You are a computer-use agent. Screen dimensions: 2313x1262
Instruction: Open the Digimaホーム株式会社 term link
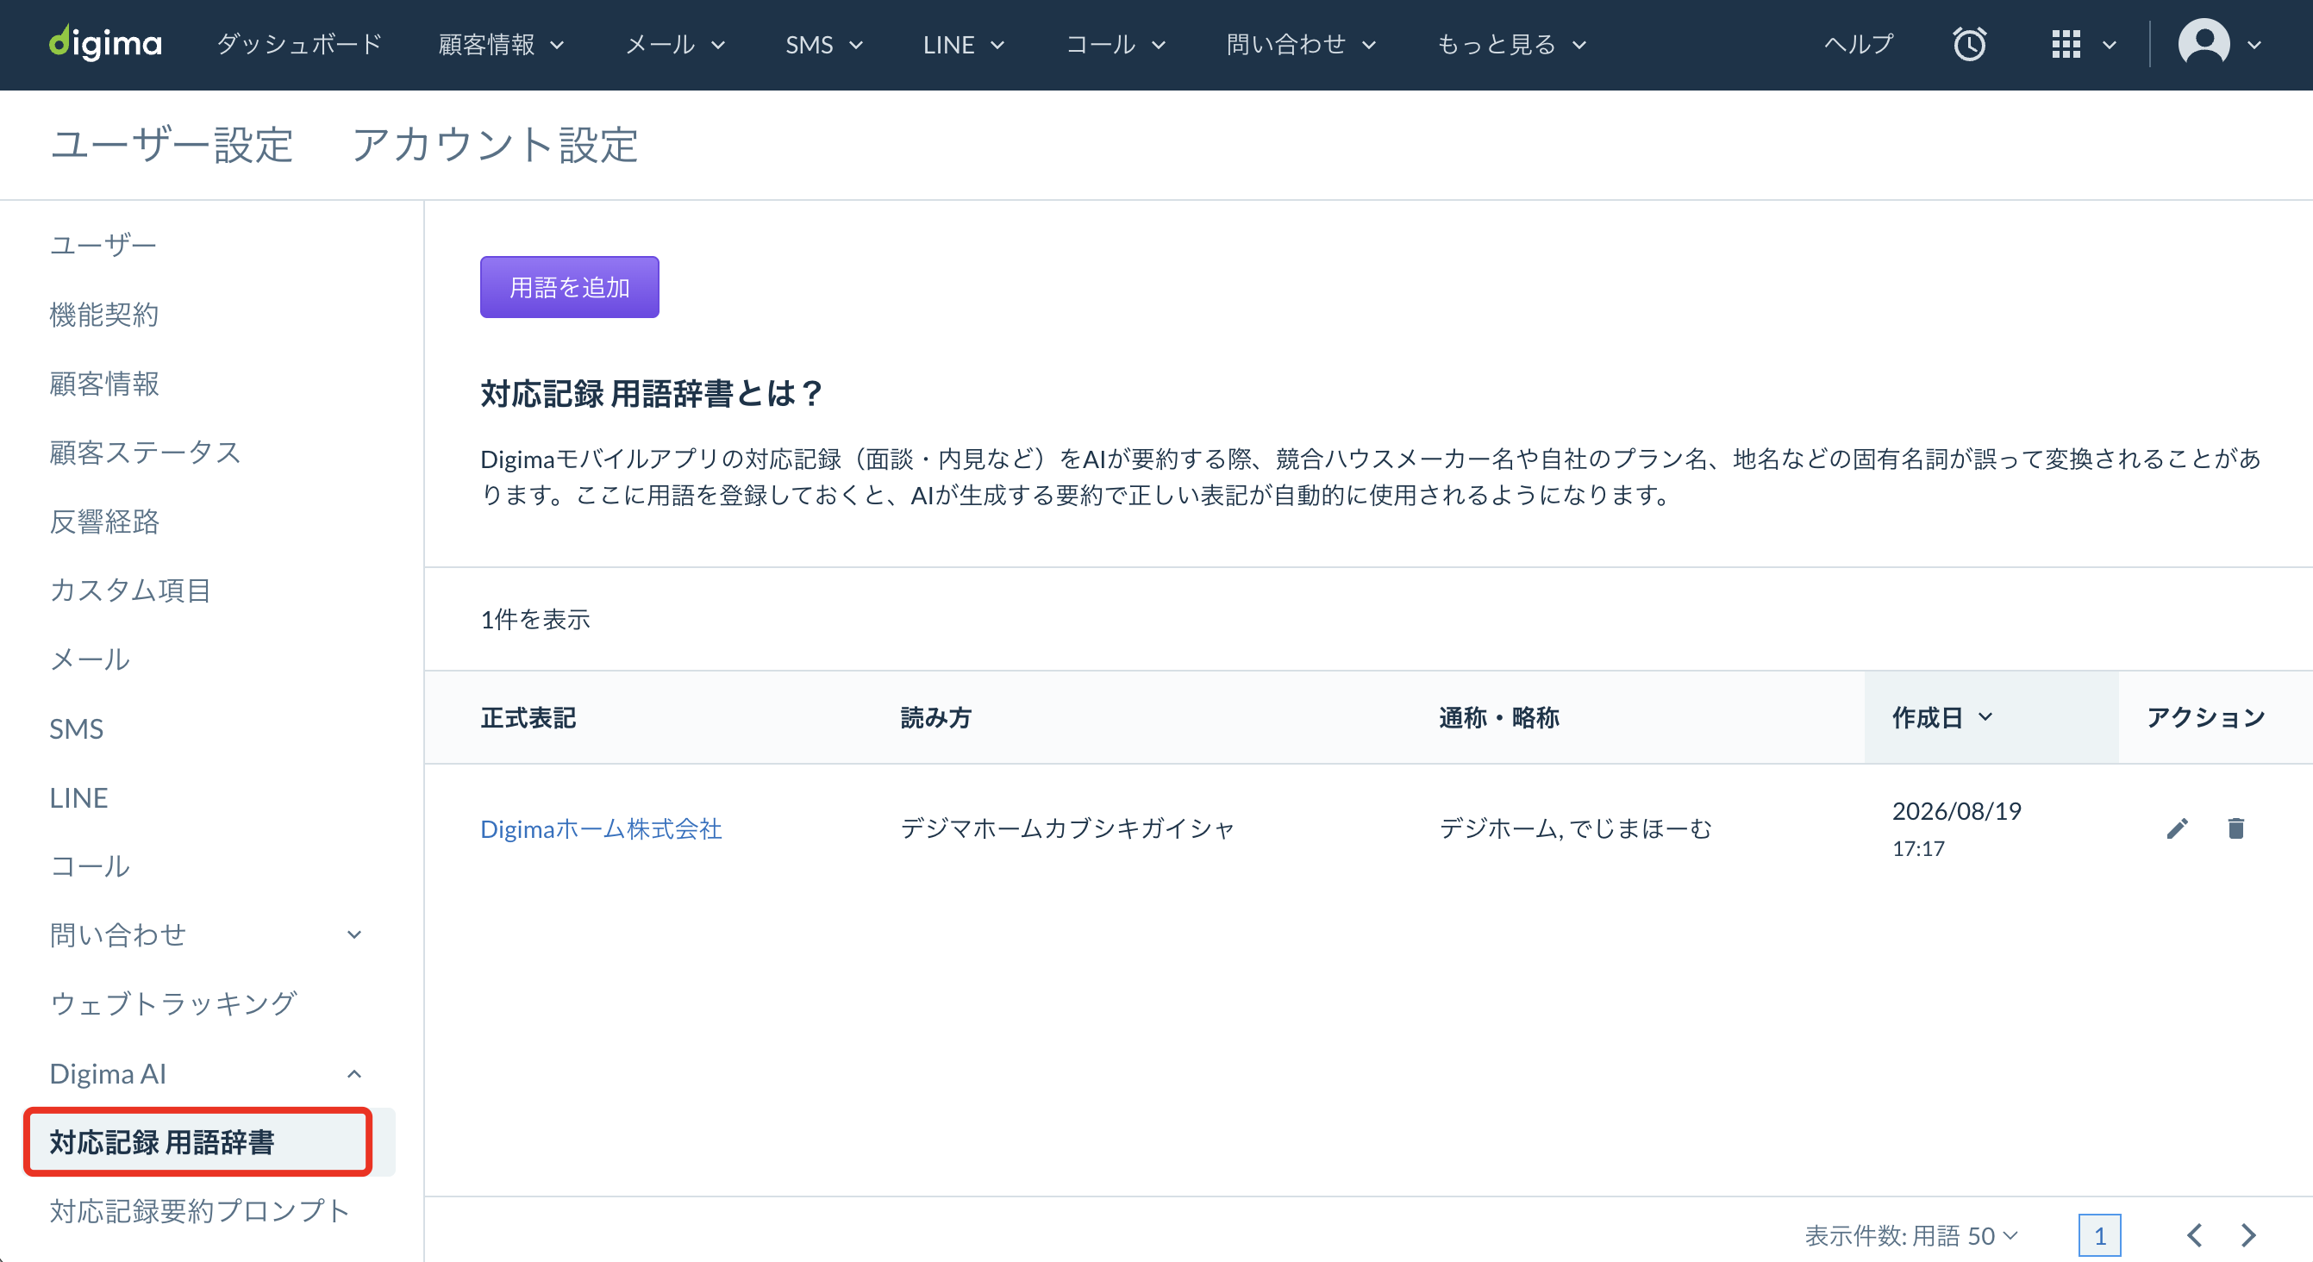601,828
